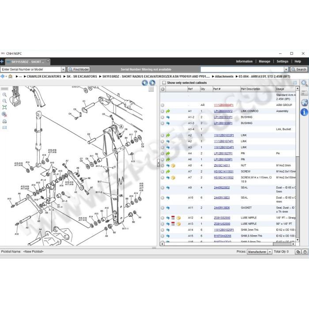Open part link 2445R138D3
Image resolution: width=309 pixels, height=309 pixels.
(222, 198)
